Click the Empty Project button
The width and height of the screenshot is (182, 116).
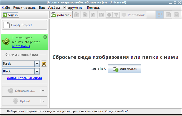tap(24, 25)
